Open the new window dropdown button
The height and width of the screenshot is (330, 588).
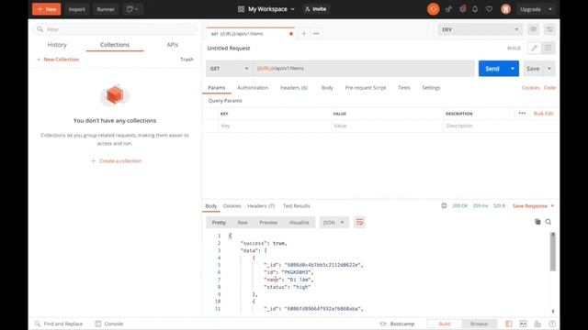pyautogui.click(x=132, y=9)
